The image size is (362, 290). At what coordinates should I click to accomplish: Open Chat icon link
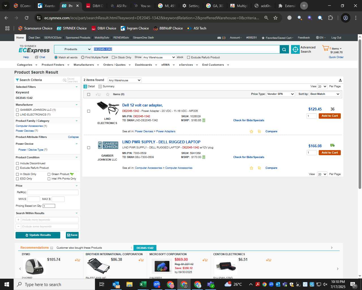click(40, 57)
